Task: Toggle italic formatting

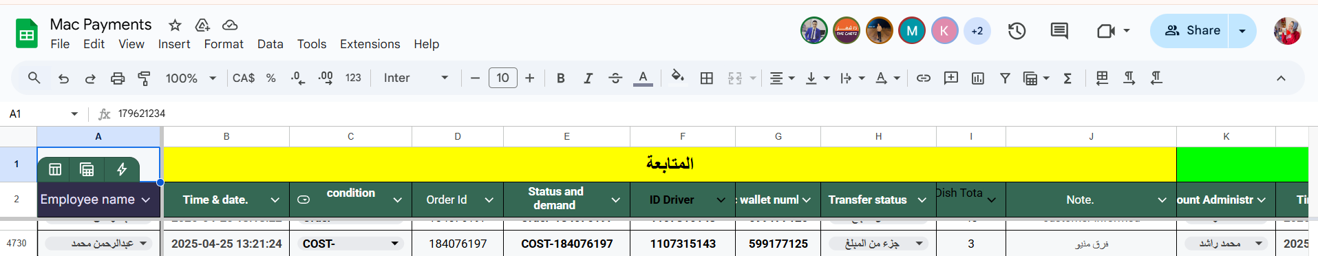Action: tap(588, 78)
